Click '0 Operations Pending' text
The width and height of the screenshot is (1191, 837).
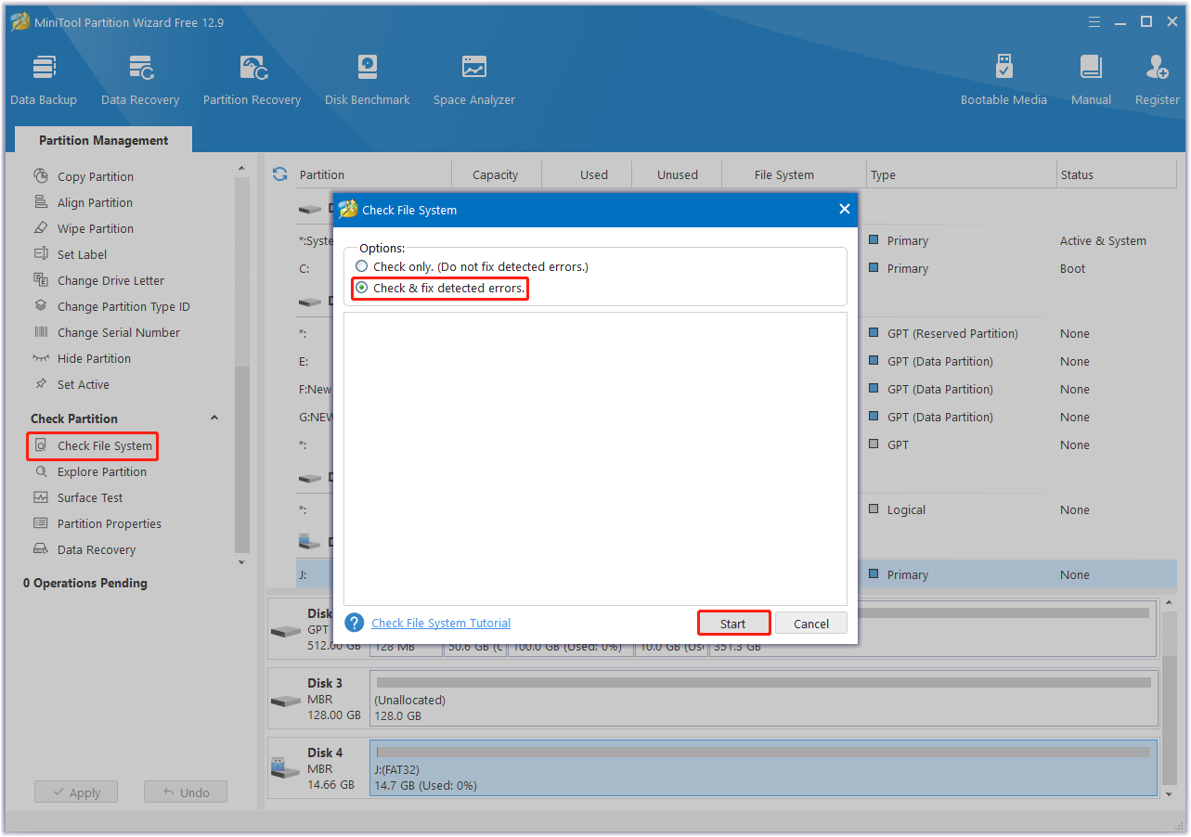tap(85, 583)
